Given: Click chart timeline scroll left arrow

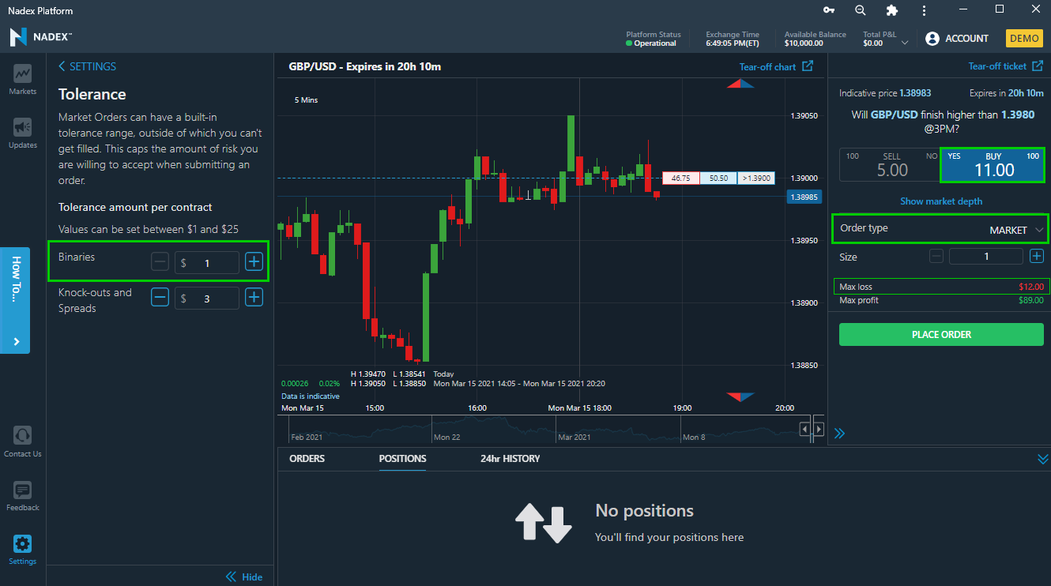Looking at the screenshot, I should pyautogui.click(x=805, y=429).
